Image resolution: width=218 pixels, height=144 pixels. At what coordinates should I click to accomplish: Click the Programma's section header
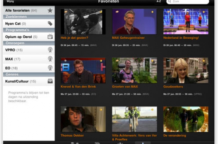point(29,30)
